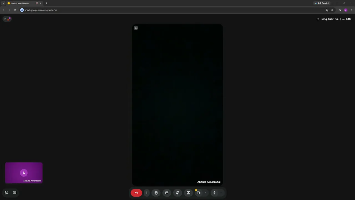
Task: Click the main Abdulla Almarzooqi video tile
Action: (x=177, y=105)
